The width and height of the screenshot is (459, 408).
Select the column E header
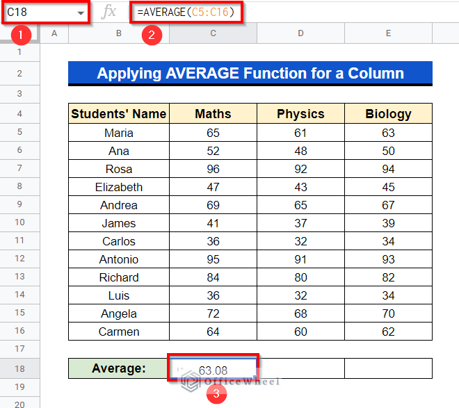(x=388, y=33)
